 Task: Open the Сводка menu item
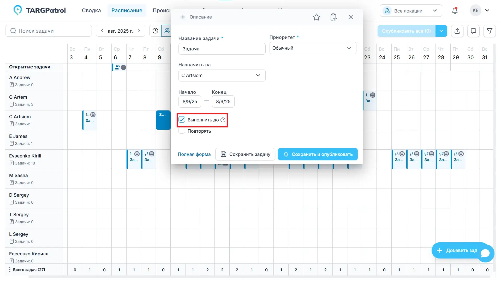pyautogui.click(x=91, y=10)
